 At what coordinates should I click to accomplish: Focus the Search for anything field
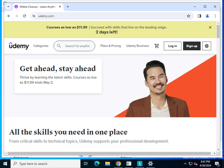coord(74,46)
